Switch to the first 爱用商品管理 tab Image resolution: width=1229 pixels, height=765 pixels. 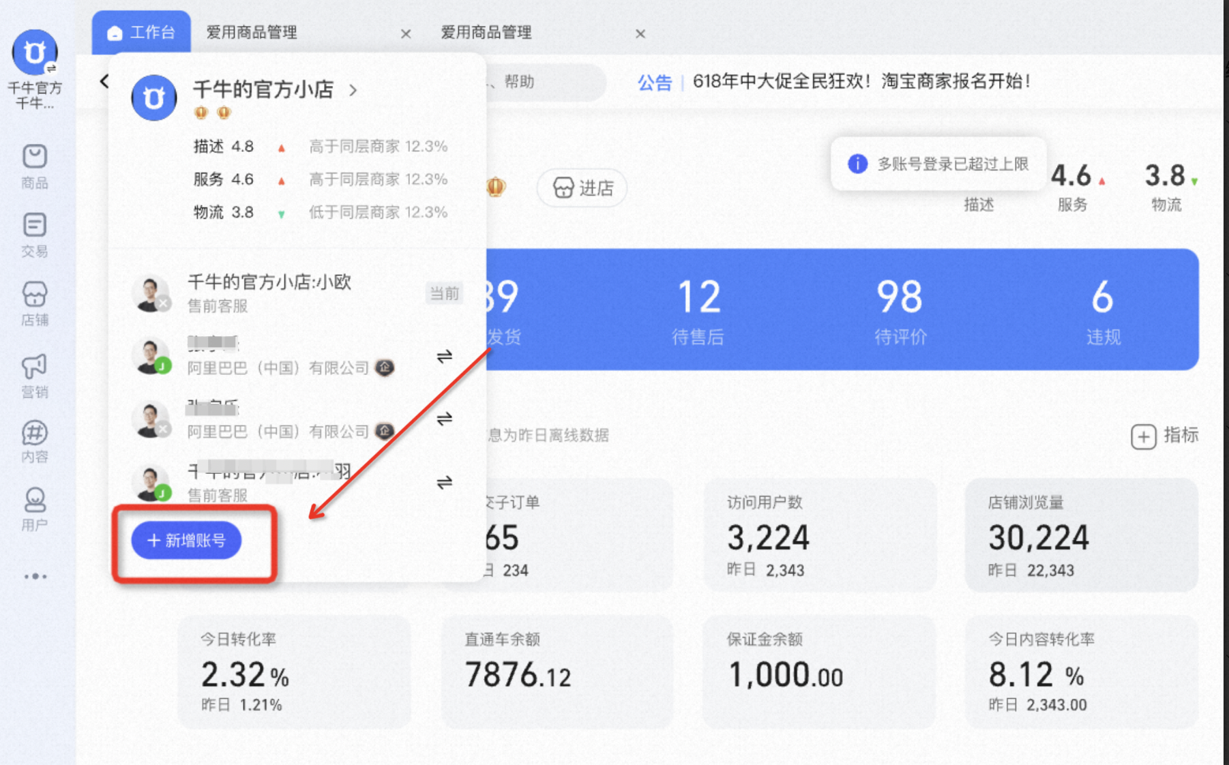(x=252, y=33)
